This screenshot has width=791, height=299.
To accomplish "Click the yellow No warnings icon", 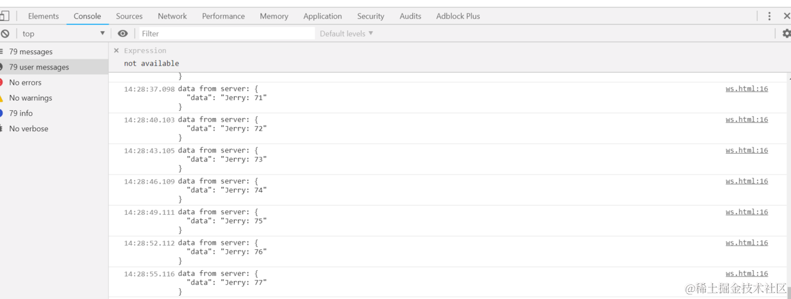I will coord(2,98).
